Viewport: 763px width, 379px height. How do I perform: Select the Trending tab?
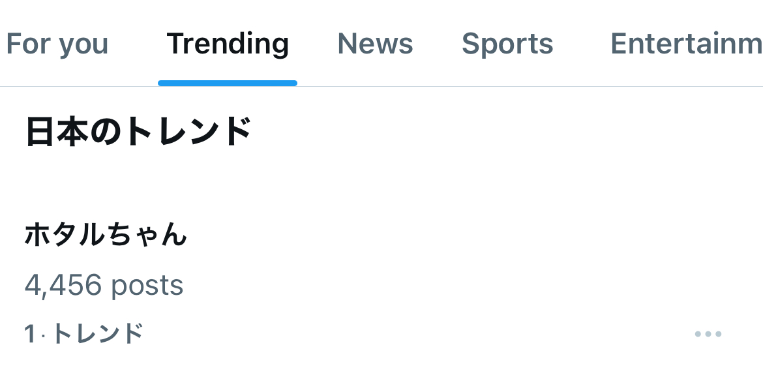click(x=228, y=44)
